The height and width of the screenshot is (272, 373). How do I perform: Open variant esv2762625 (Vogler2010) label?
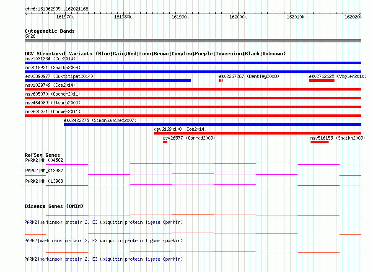point(338,76)
